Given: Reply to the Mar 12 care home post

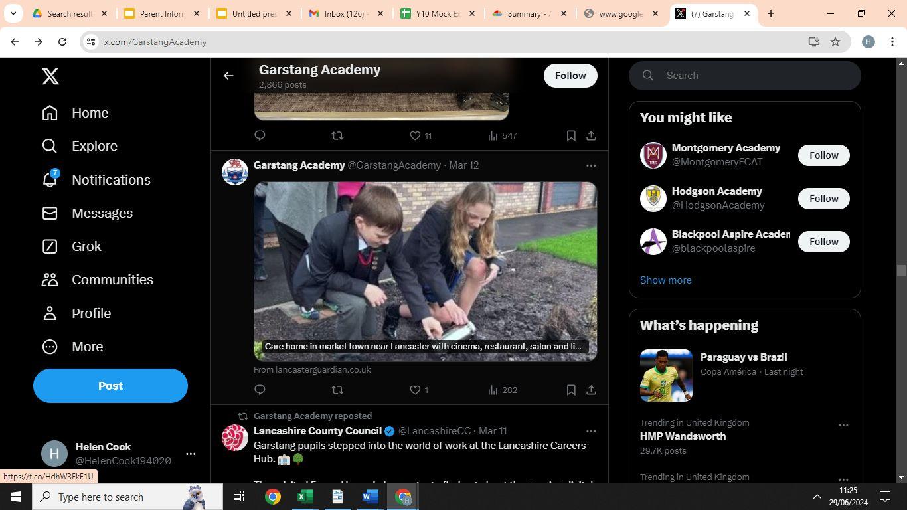Looking at the screenshot, I should pos(260,390).
